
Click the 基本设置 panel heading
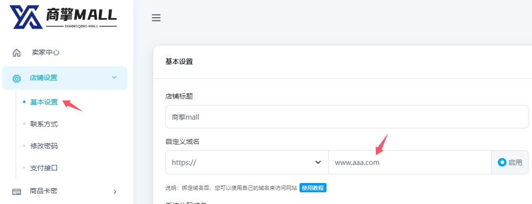pos(179,62)
